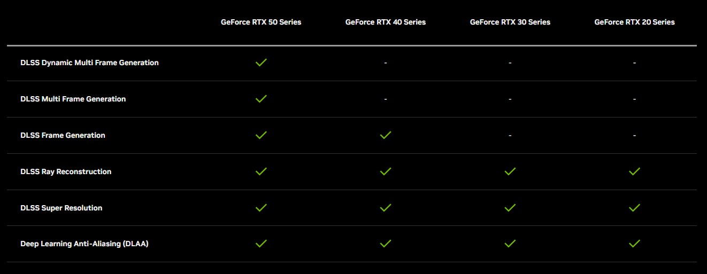Screen dimensions: 707x274
Task: Click the DLSS Dynamic Multi Frame Generation label
Action: pos(89,62)
